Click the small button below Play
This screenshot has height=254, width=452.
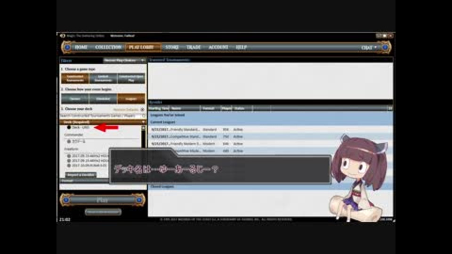103,212
